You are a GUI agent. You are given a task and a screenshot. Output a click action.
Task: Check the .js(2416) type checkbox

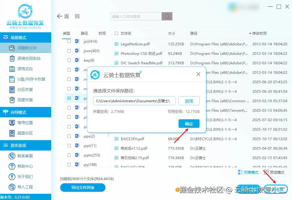coord(69,41)
